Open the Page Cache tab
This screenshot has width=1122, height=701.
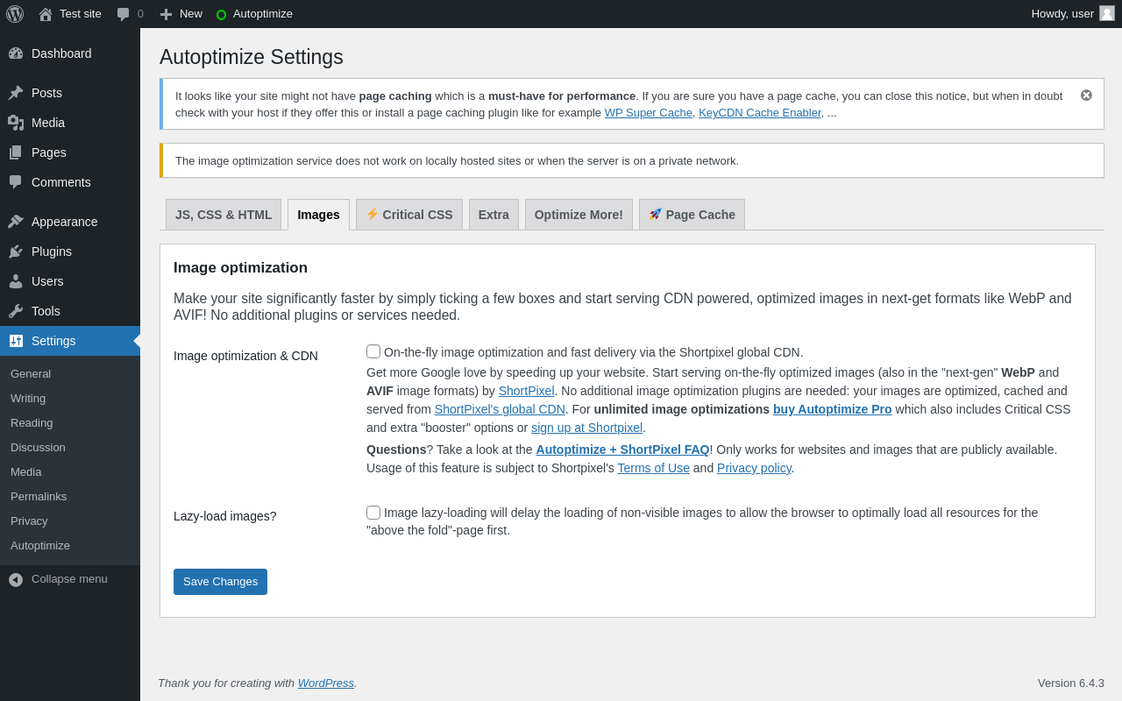pos(692,215)
